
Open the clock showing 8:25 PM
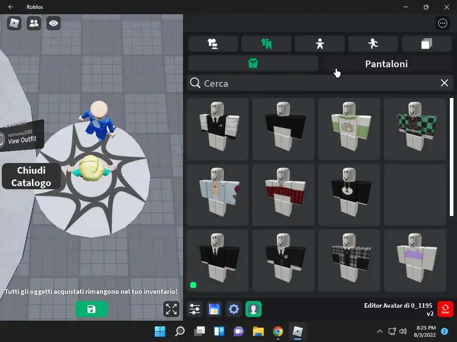pyautogui.click(x=425, y=331)
